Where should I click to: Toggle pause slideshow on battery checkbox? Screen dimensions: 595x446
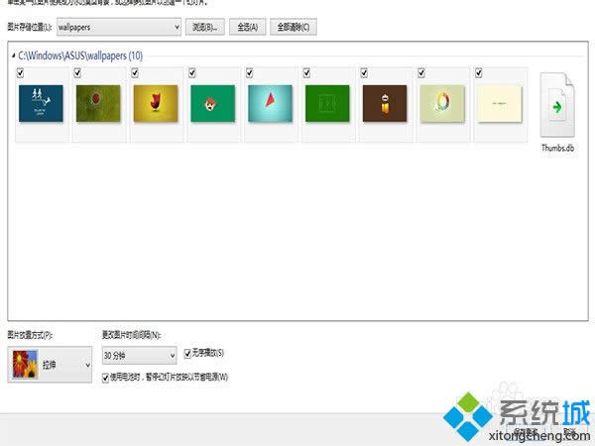click(106, 377)
